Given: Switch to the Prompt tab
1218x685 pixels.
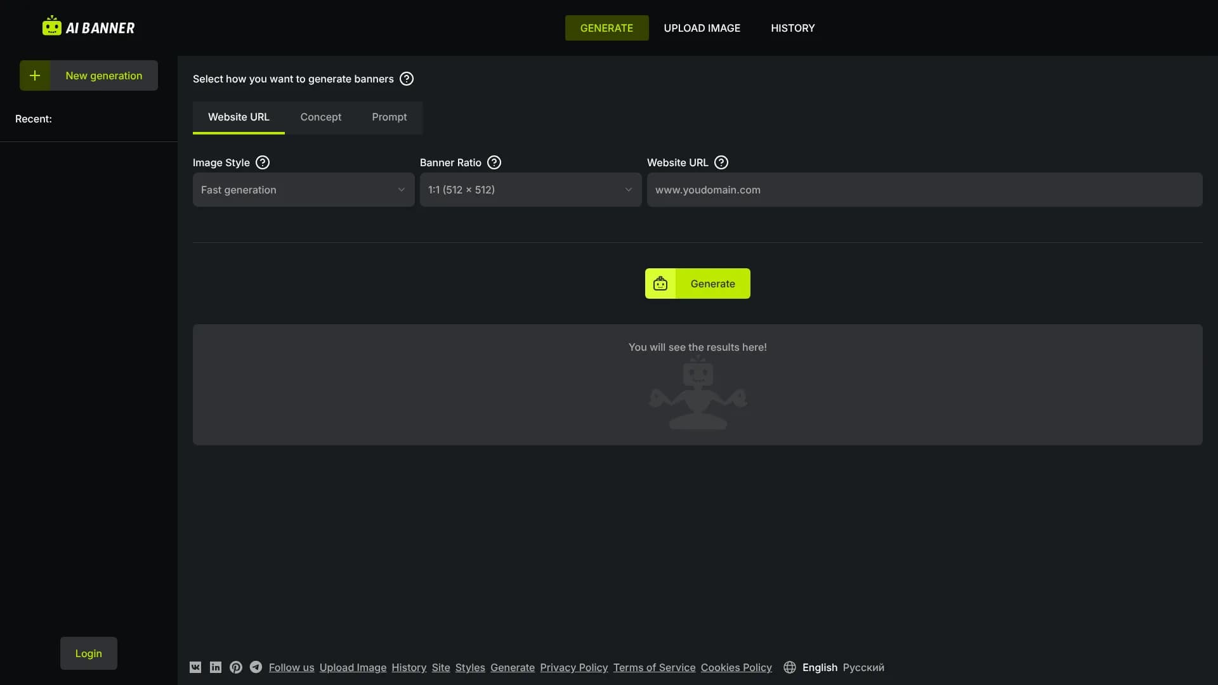Looking at the screenshot, I should click(389, 117).
